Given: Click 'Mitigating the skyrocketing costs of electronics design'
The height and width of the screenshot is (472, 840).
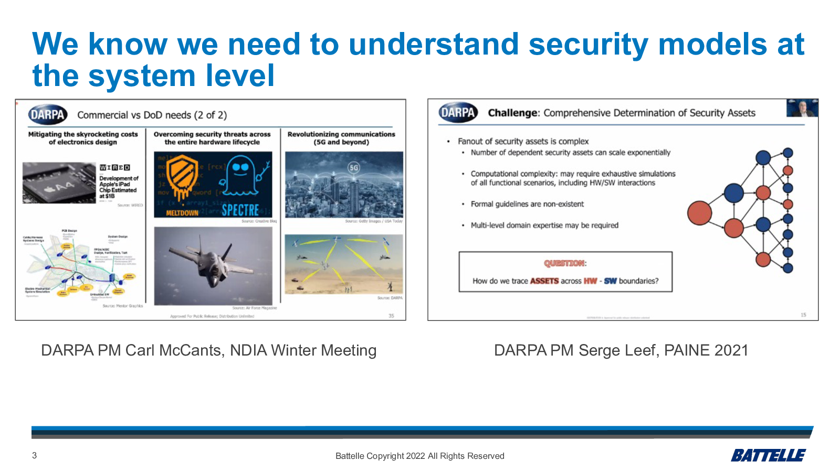Looking at the screenshot, I should [x=83, y=138].
